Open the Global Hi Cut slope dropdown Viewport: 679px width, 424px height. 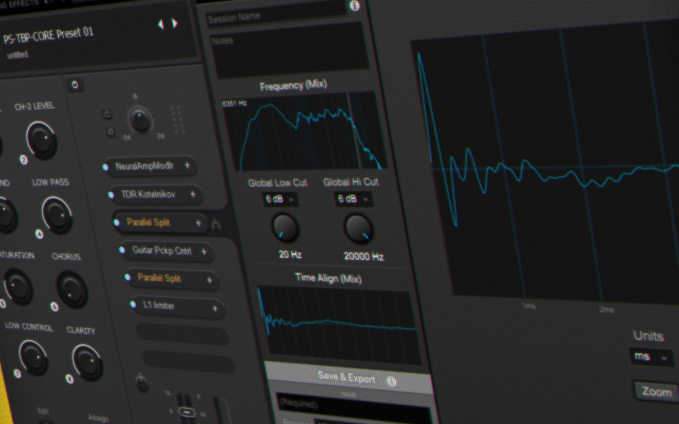pyautogui.click(x=355, y=199)
